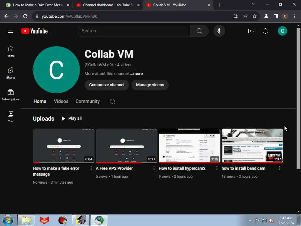The width and height of the screenshot is (301, 226).
Task: Open the account avatar menu in YouTube header
Action: 282,31
